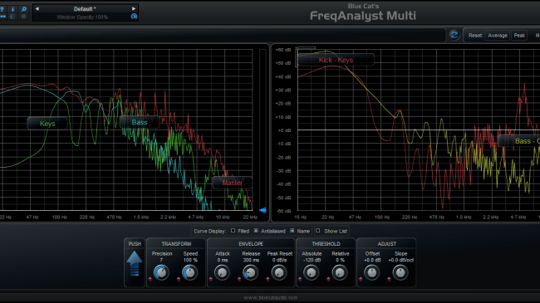Toggle the Antialiased checkbox
The width and height of the screenshot is (540, 303).
point(256,231)
